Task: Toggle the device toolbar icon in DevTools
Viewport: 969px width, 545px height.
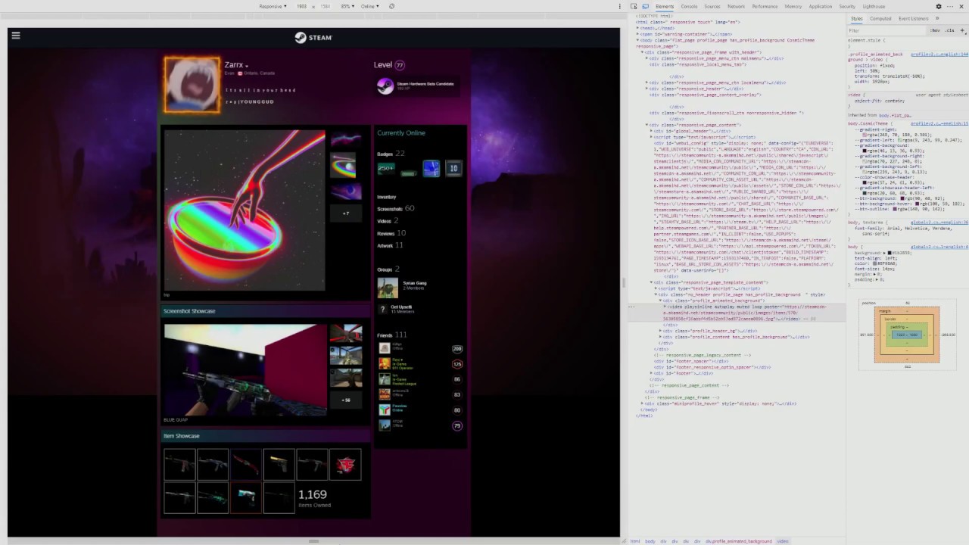Action: click(645, 6)
